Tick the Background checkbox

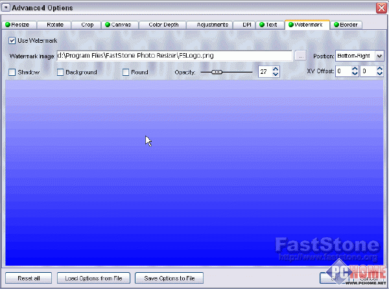tap(60, 72)
